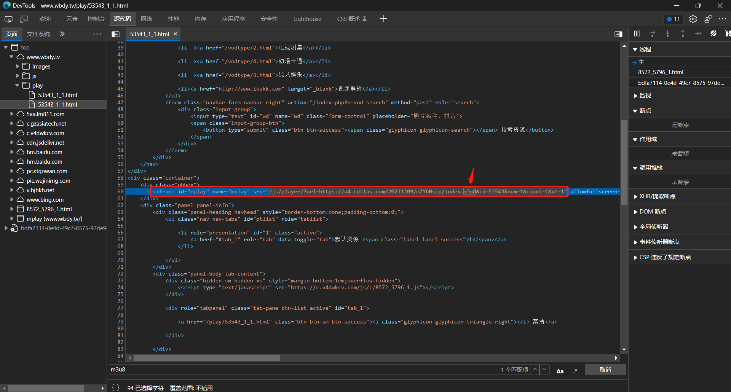This screenshot has width=731, height=392.
Task: Open the 安全性 (Security) tab
Action: [269, 19]
